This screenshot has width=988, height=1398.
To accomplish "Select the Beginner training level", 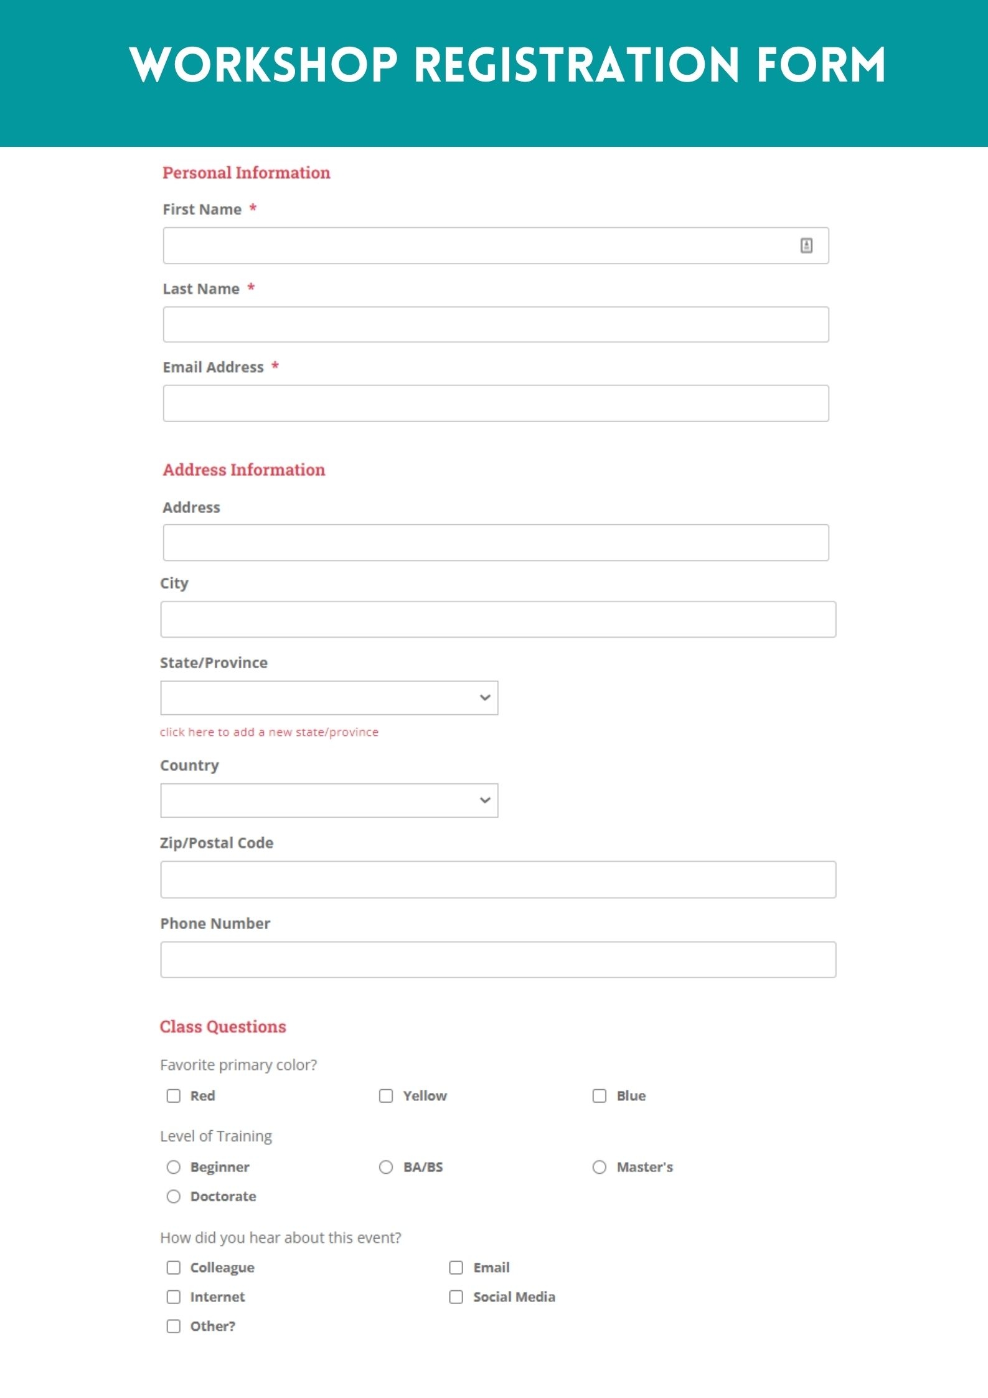I will click(173, 1168).
